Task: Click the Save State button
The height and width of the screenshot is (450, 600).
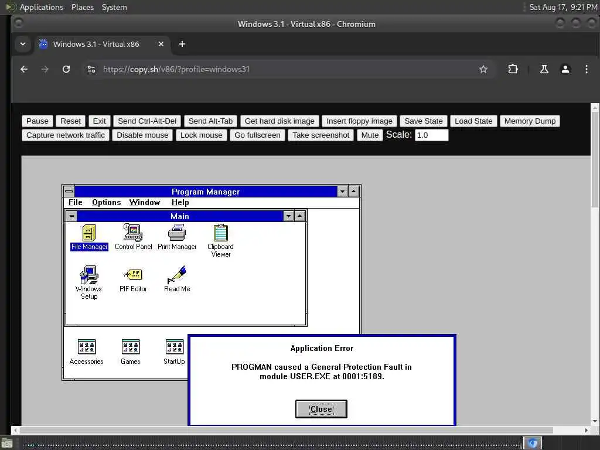Action: (x=424, y=121)
